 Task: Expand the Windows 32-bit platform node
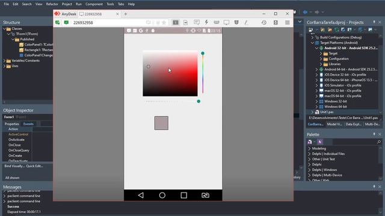pos(317,101)
